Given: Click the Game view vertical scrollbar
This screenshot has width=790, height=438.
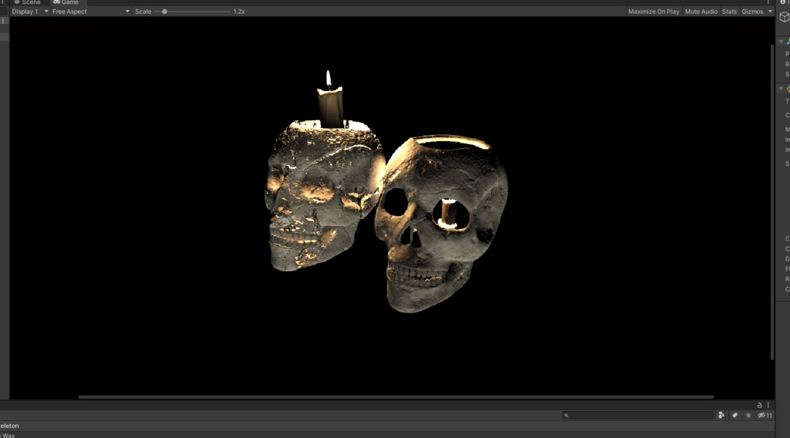Looking at the screenshot, I should [x=771, y=202].
